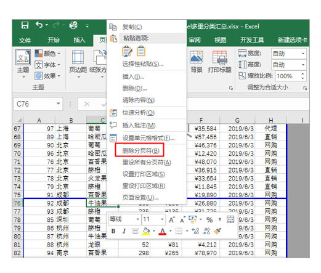Screen dimensions: 321x273
Task: Choose Reset All Page Breaks (重设所有分页符)
Action: point(147,163)
